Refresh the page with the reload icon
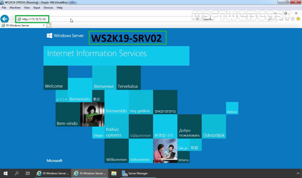Image resolution: width=302 pixels, height=178 pixels. 197,19
